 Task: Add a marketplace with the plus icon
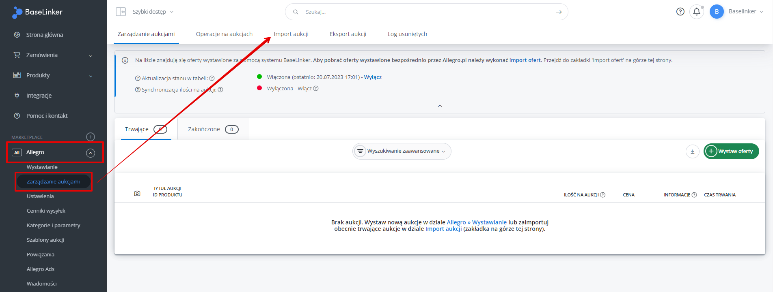[91, 137]
